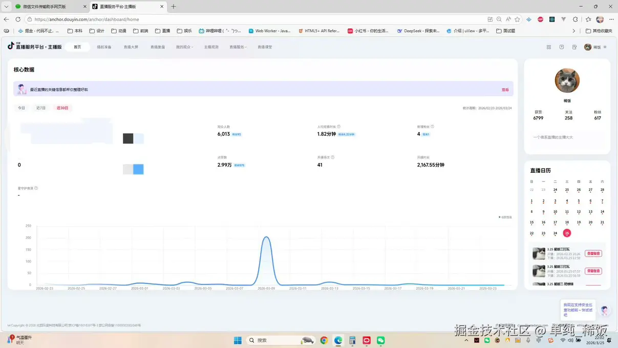618x348 pixels.
Task: Open the 查看 link in the pink banner
Action: (x=505, y=89)
